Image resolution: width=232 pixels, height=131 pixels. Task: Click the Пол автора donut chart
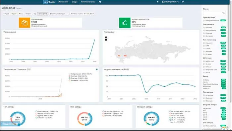[85, 119]
